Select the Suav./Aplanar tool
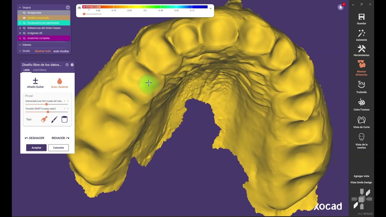The image size is (386, 217). click(x=59, y=83)
